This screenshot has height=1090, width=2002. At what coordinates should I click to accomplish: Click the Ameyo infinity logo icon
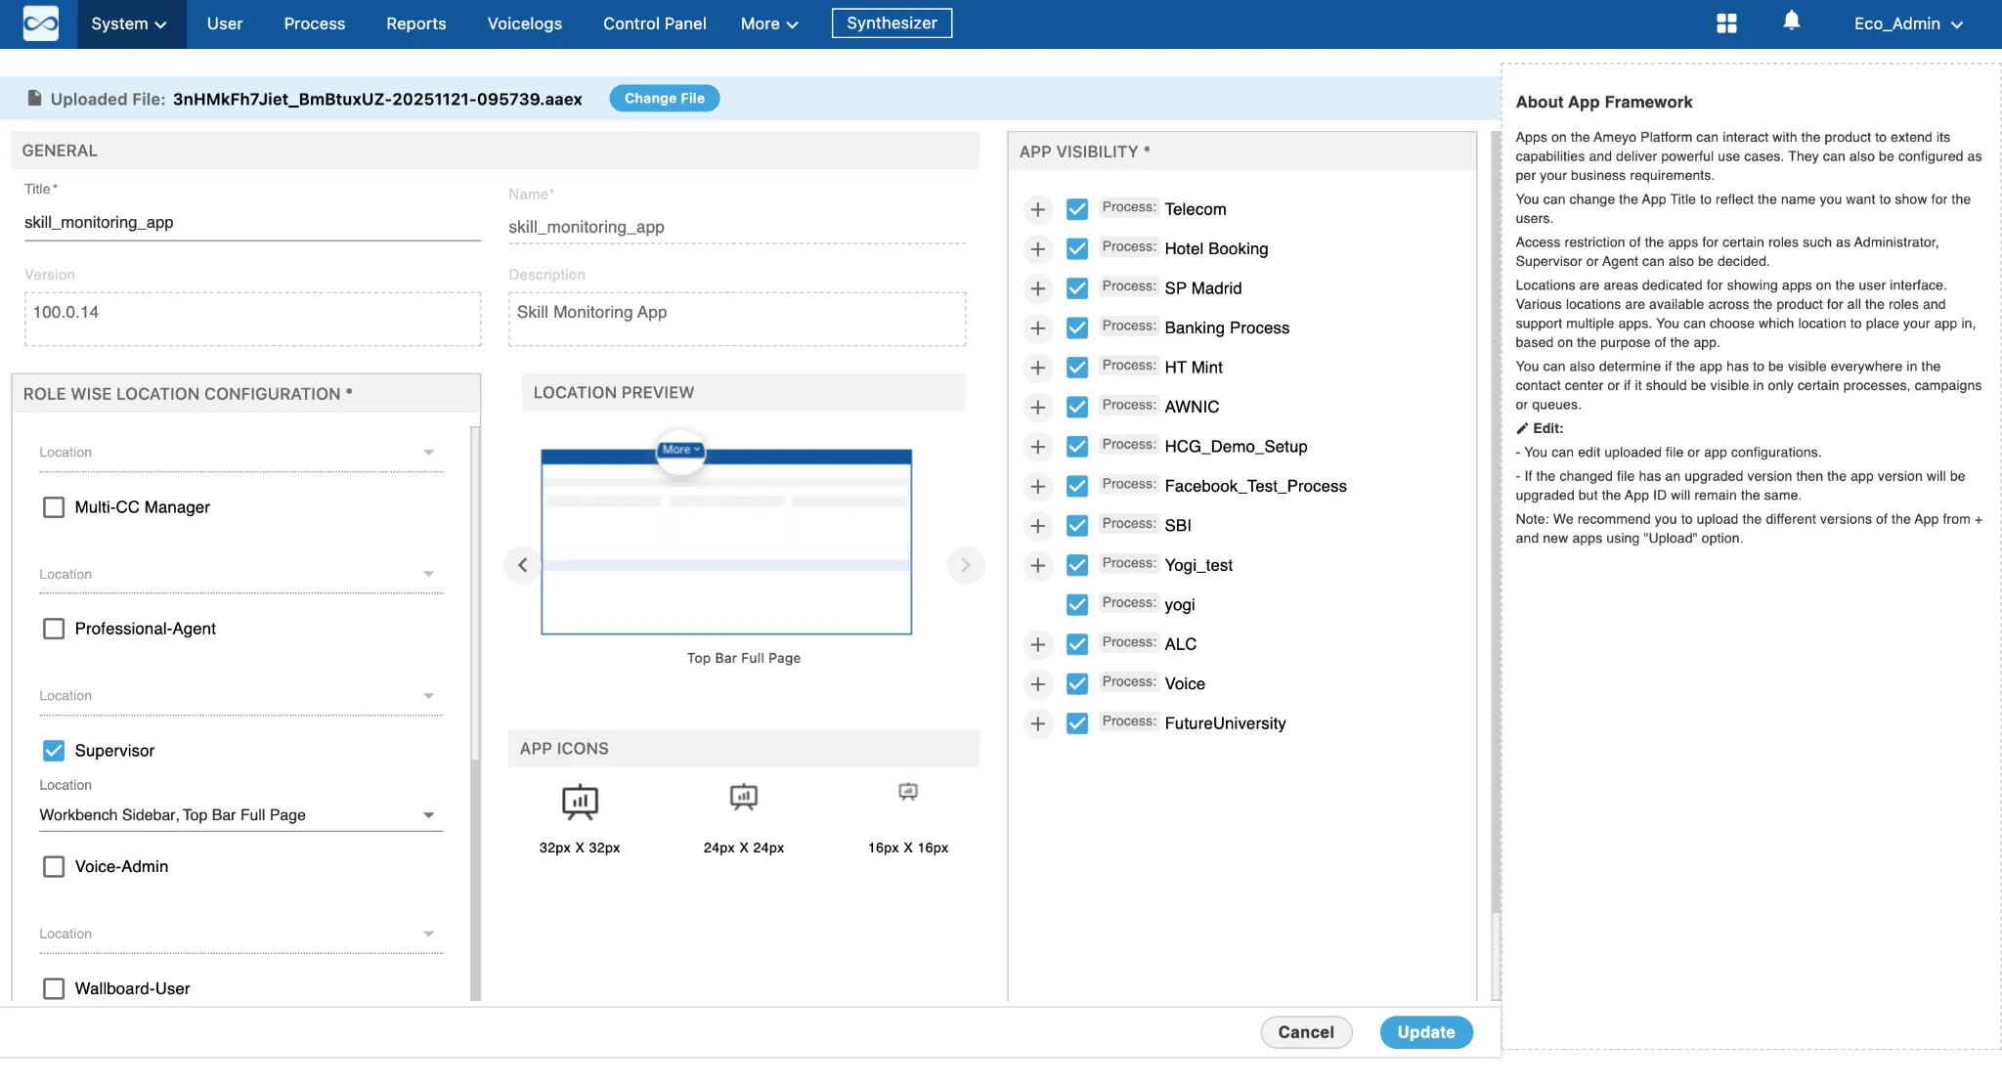[40, 23]
